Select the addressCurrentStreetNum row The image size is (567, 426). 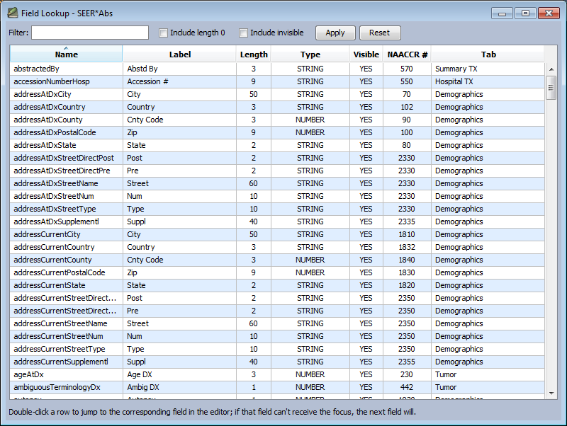point(277,336)
